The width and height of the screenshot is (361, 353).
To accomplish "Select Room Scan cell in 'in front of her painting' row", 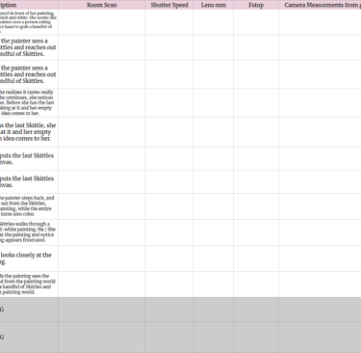I will coord(102,22).
